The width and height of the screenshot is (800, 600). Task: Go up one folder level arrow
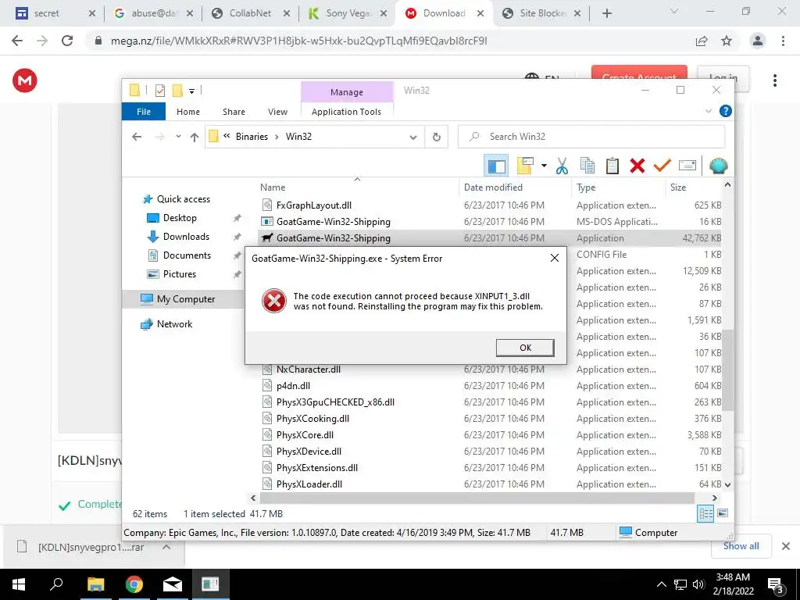(x=195, y=137)
